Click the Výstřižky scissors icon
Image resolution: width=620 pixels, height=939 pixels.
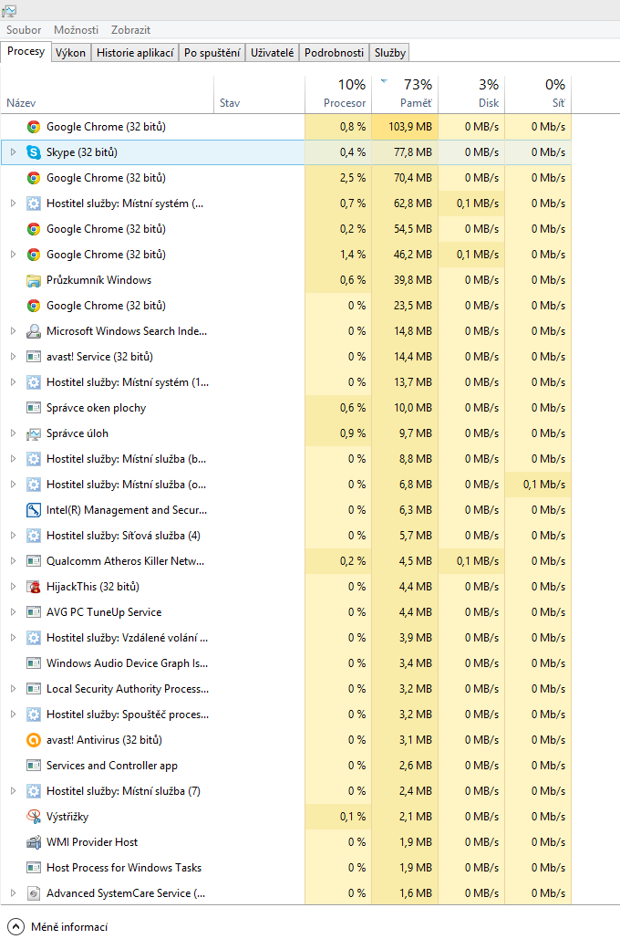(34, 817)
